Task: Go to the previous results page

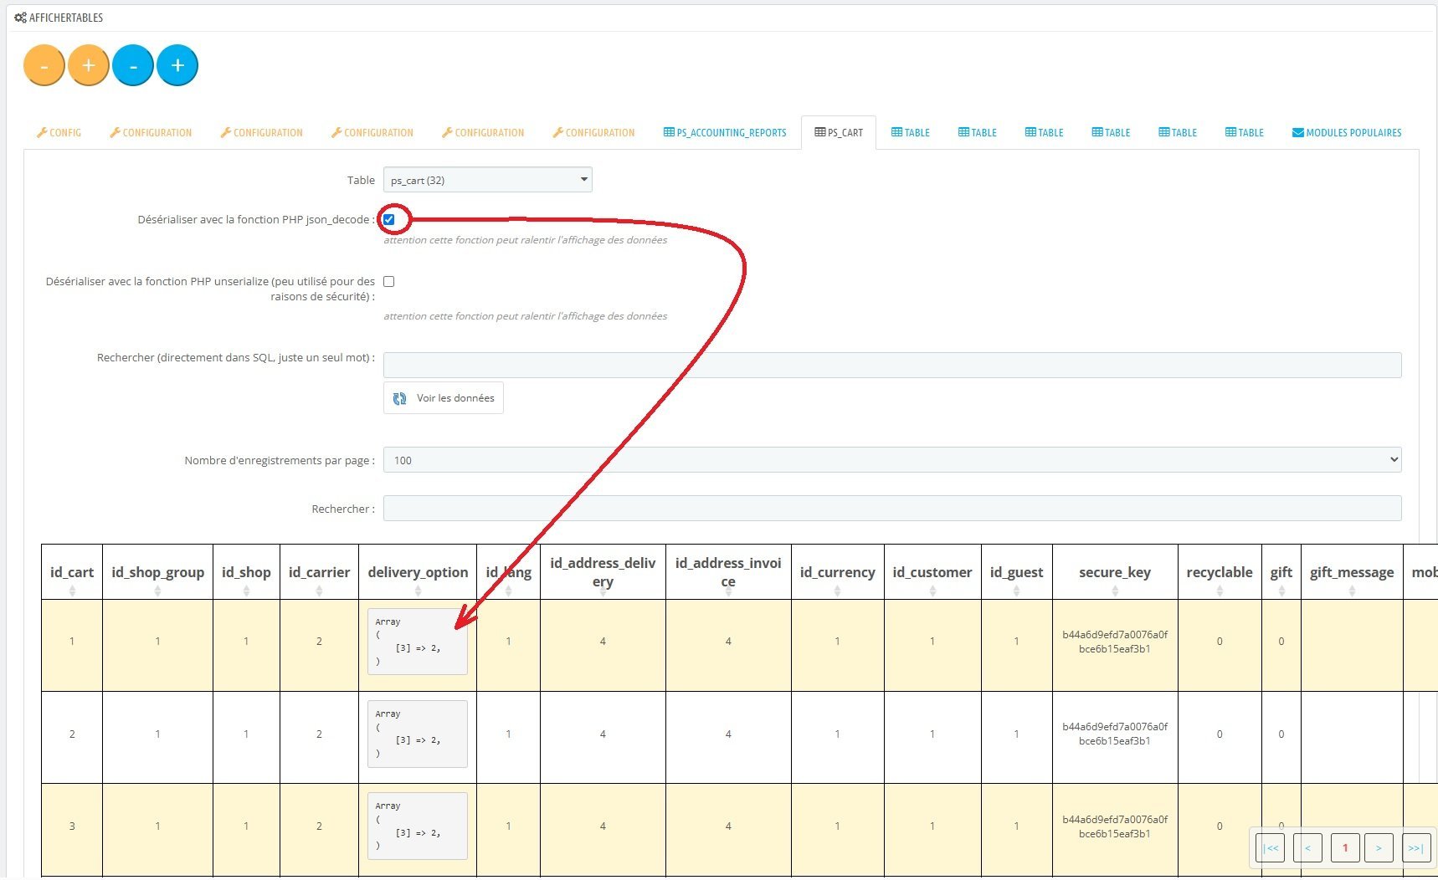Action: point(1307,848)
